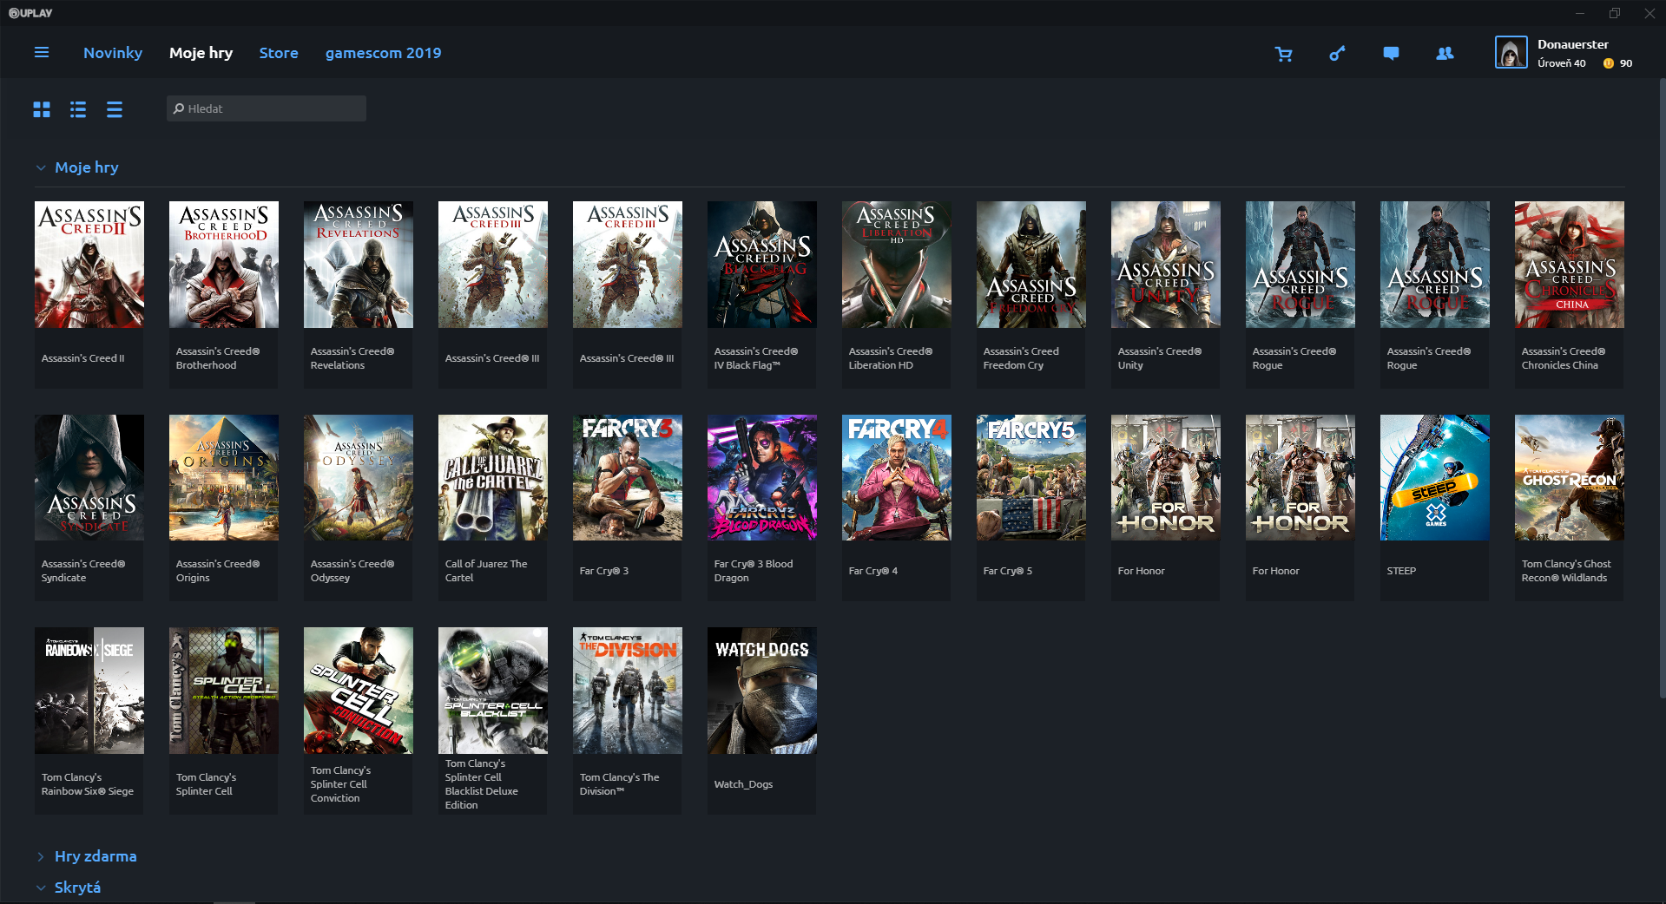Click the key activation icon
The width and height of the screenshot is (1666, 904).
pos(1337,54)
